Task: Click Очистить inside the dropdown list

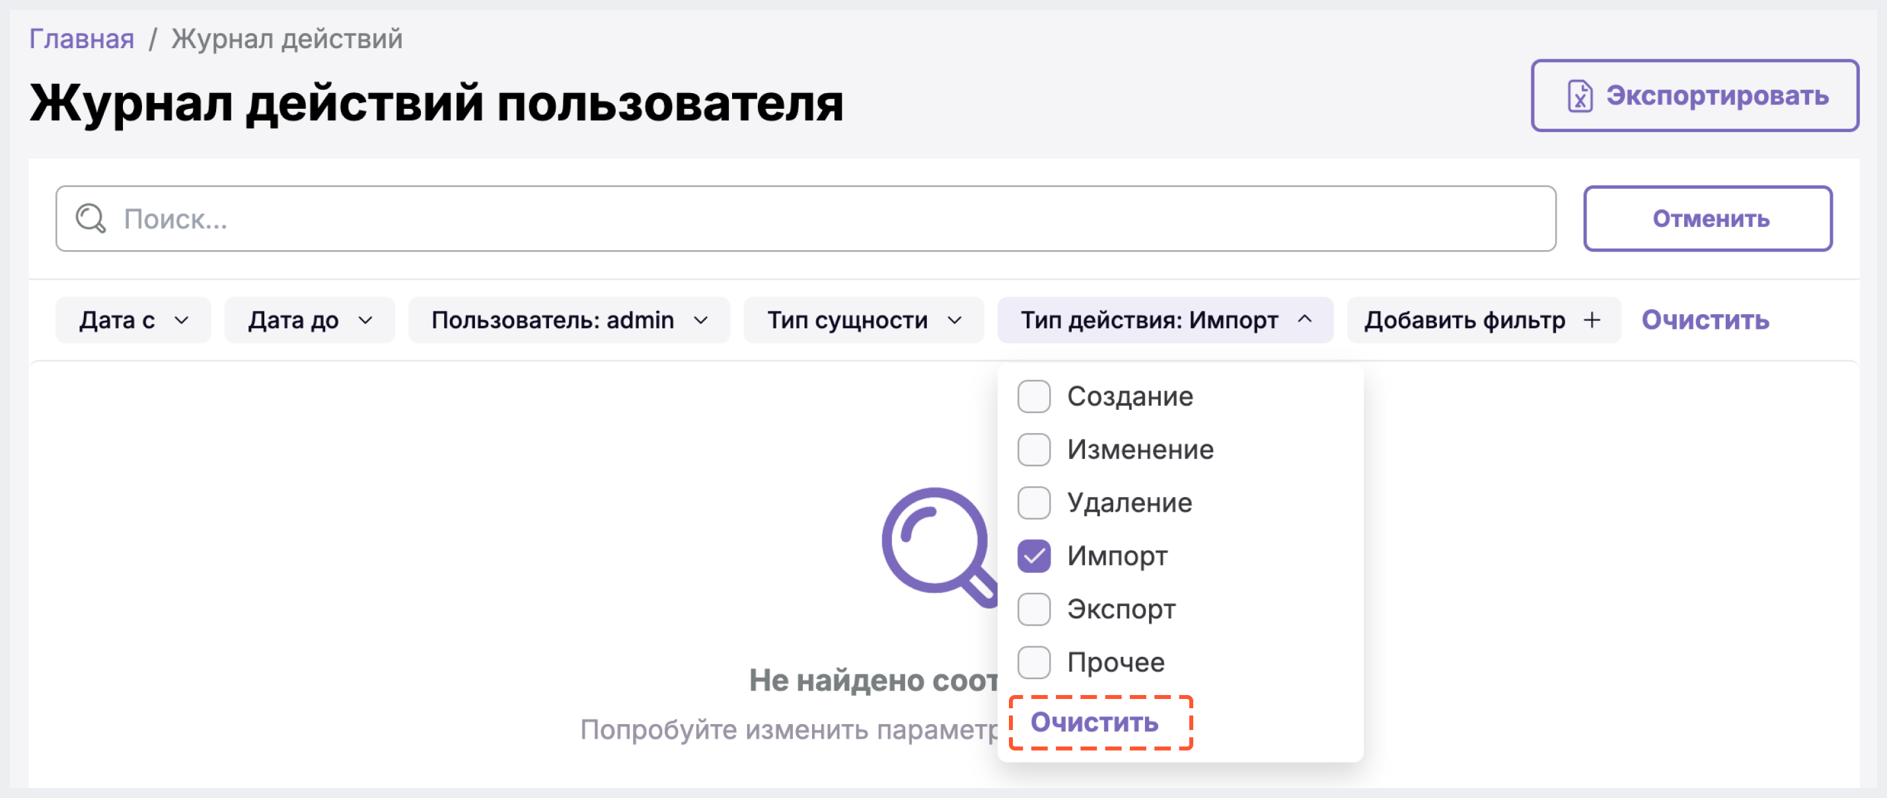Action: (1094, 722)
